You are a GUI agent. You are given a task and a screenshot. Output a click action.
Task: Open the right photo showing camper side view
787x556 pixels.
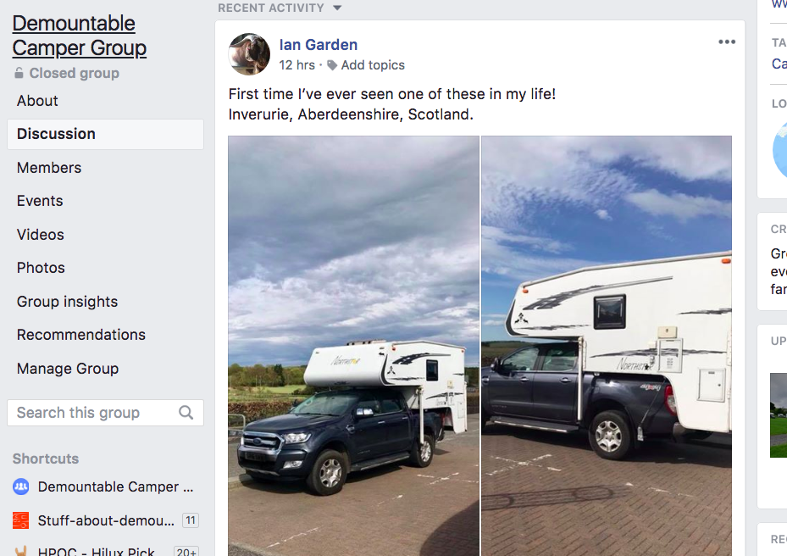[607, 346]
